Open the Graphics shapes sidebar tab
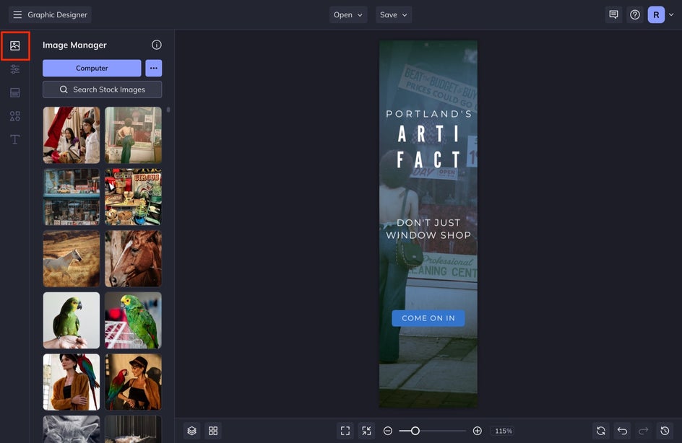Image resolution: width=682 pixels, height=443 pixels. pos(14,116)
